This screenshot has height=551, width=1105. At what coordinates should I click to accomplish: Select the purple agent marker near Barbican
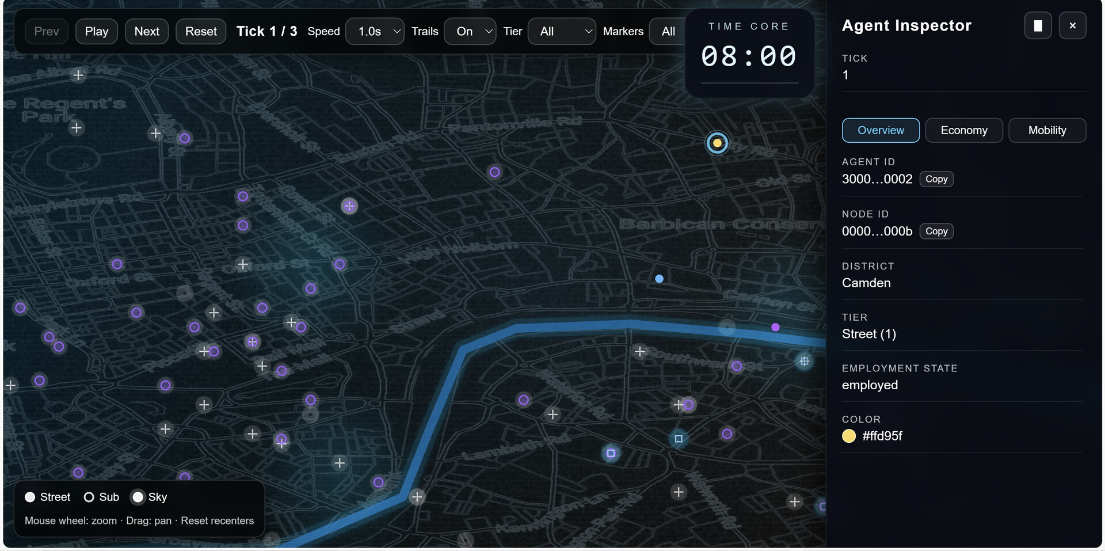pyautogui.click(x=494, y=172)
